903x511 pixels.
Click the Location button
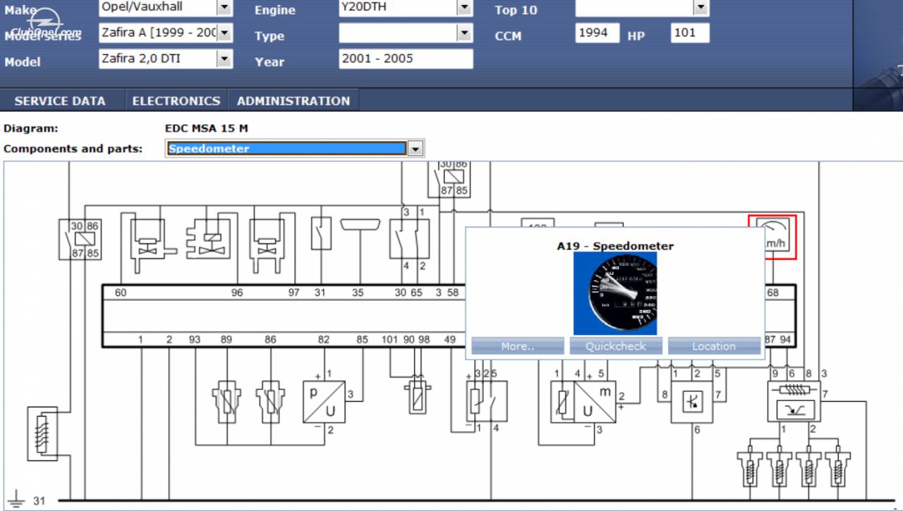[x=714, y=346]
